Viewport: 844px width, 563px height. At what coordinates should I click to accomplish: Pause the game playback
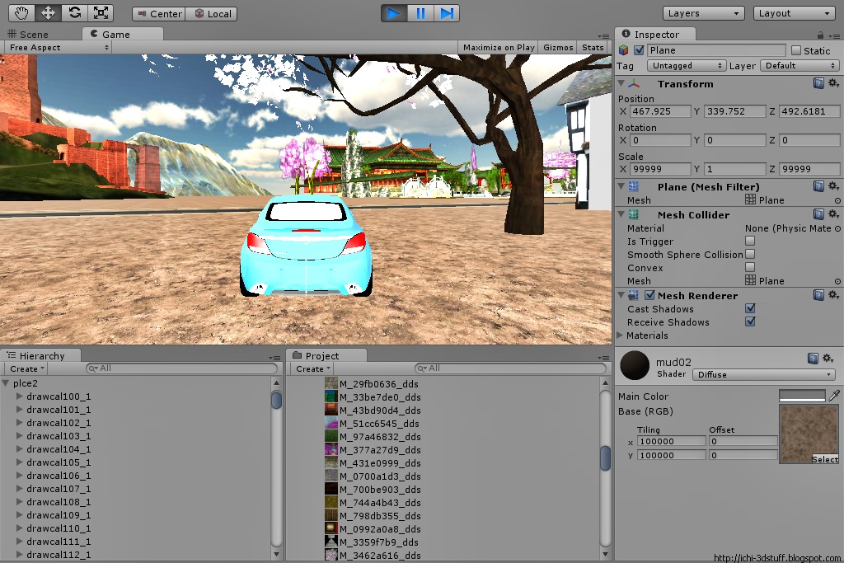point(421,12)
